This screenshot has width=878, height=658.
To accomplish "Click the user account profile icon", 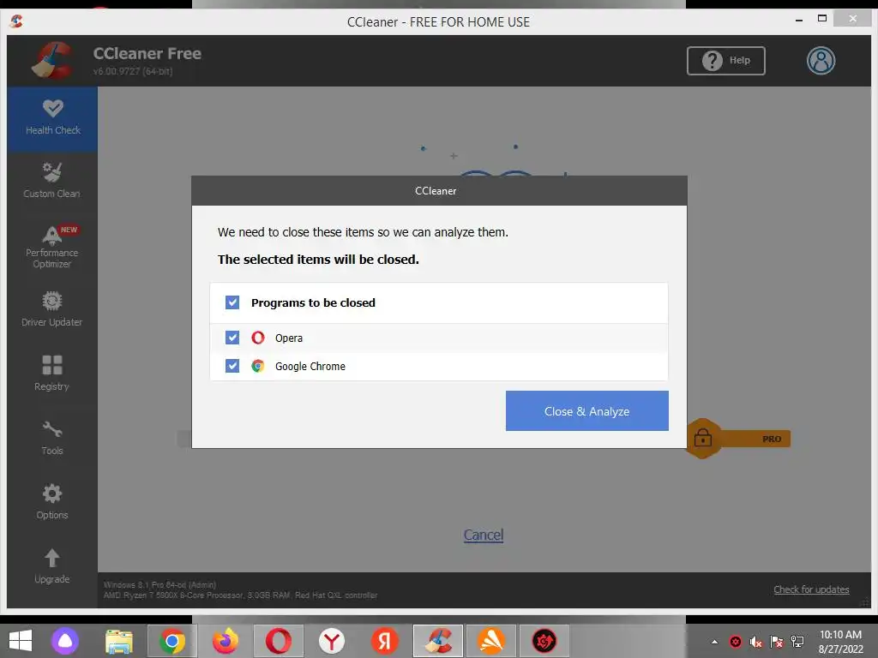I will pyautogui.click(x=821, y=61).
